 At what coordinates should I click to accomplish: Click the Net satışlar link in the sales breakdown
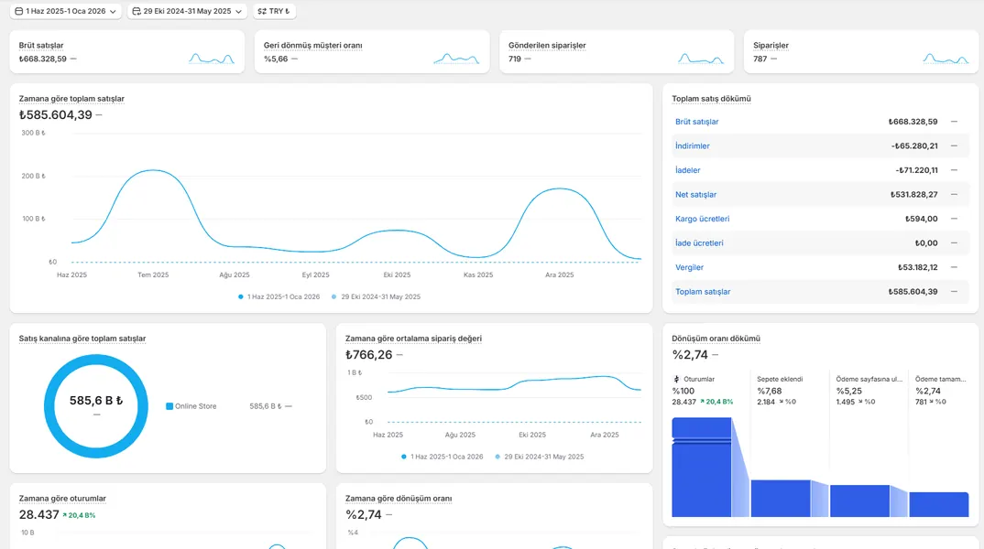click(695, 194)
